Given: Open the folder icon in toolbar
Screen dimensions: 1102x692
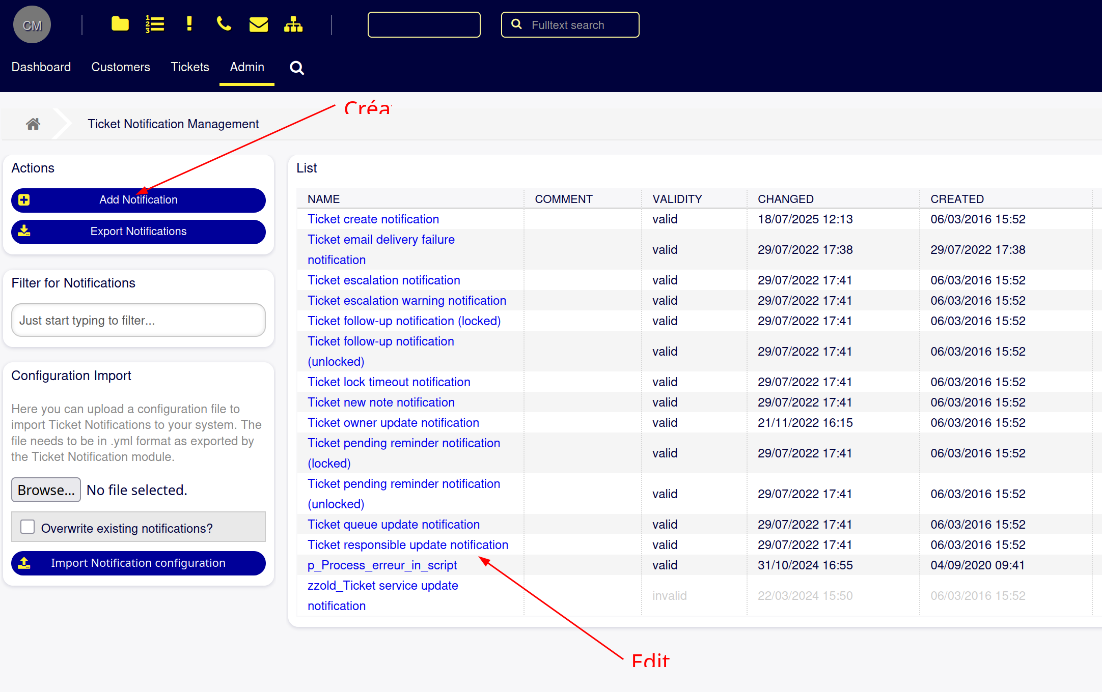Looking at the screenshot, I should [120, 24].
